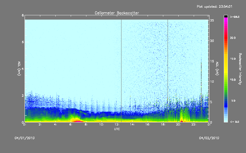Click the 'AGL (km)' left axis label

[x=19, y=69]
